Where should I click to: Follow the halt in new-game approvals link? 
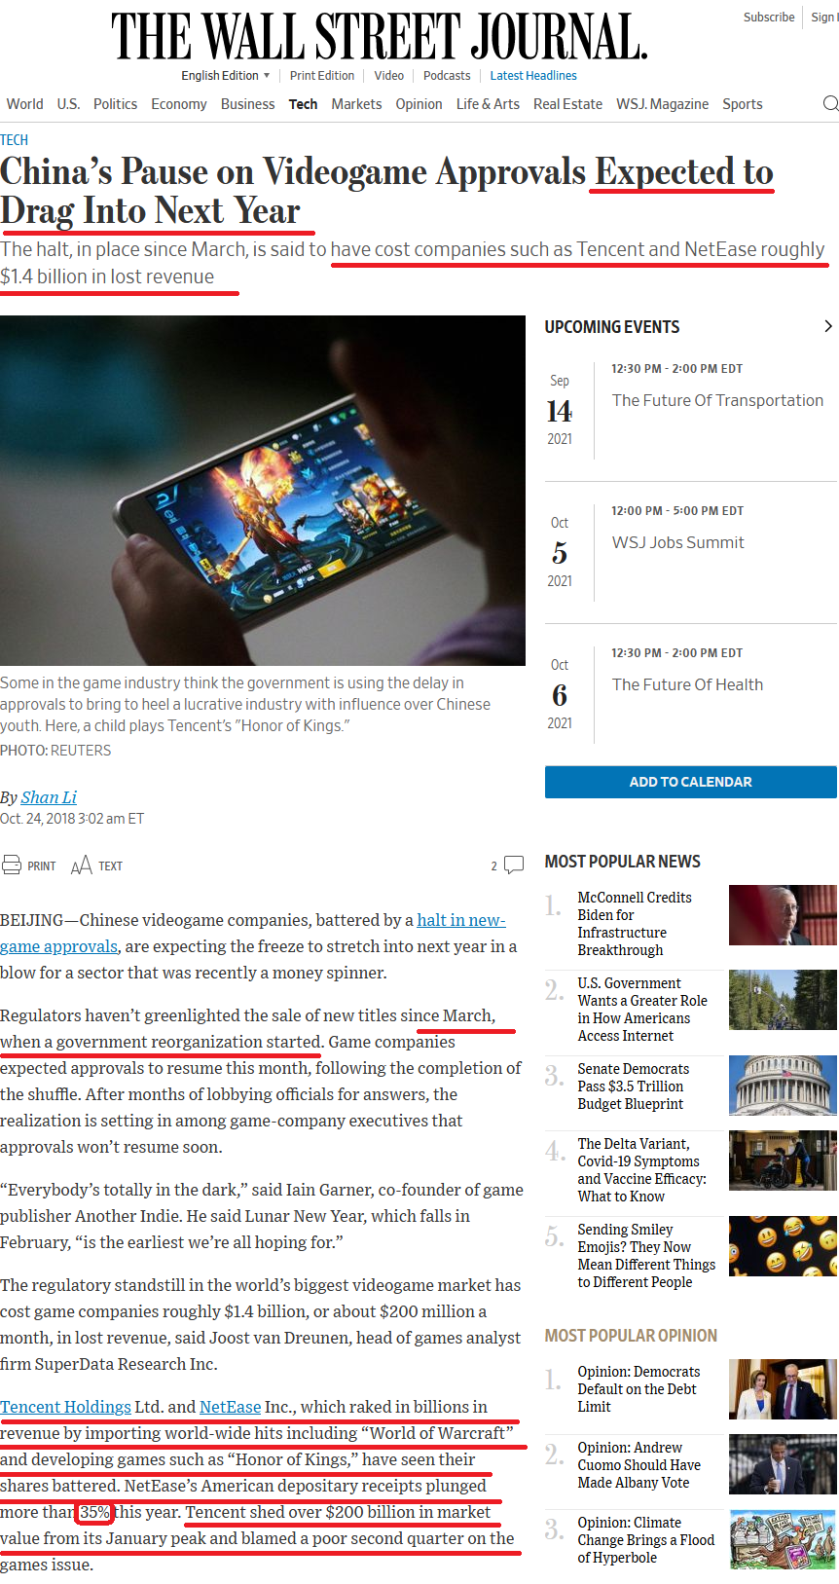tap(461, 920)
